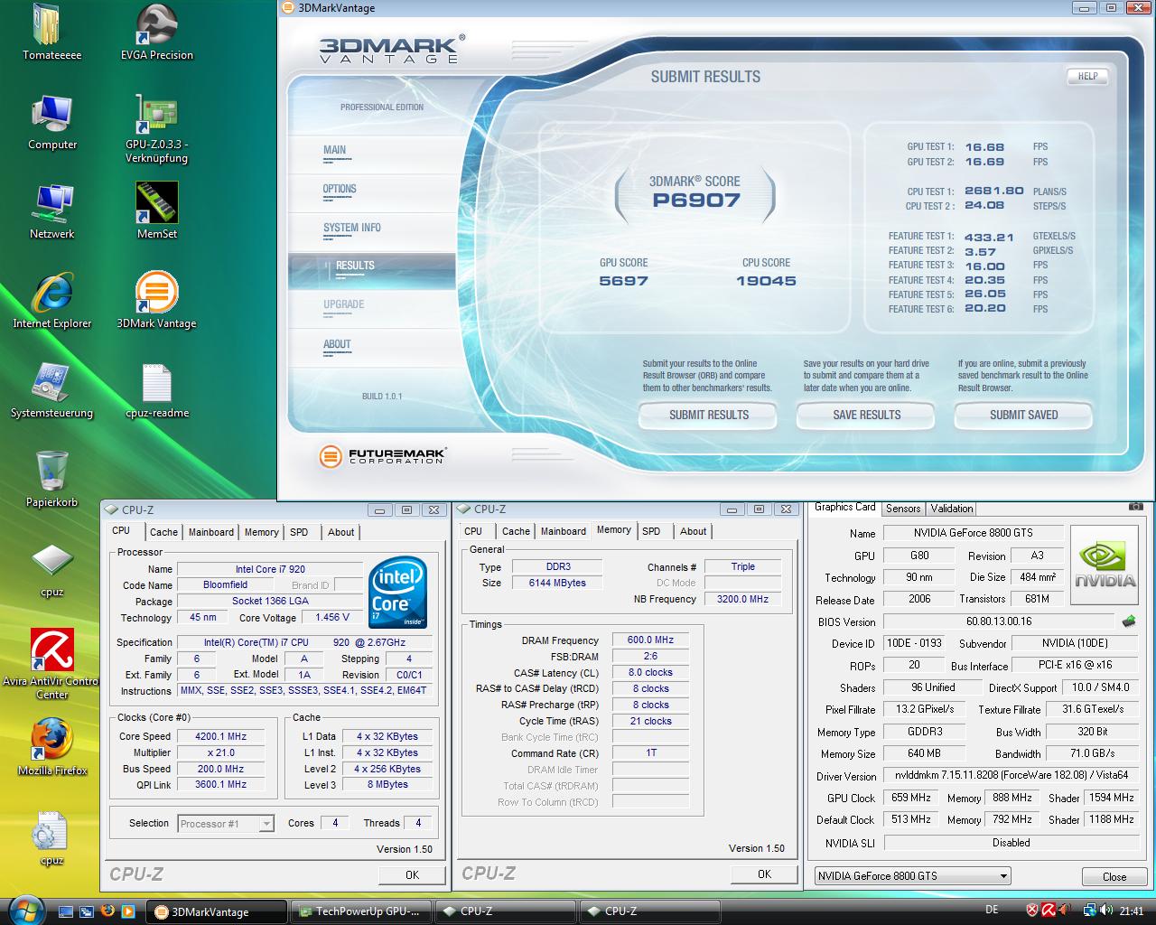The height and width of the screenshot is (925, 1156).
Task: Open the Windows Start orb
Action: (25, 909)
